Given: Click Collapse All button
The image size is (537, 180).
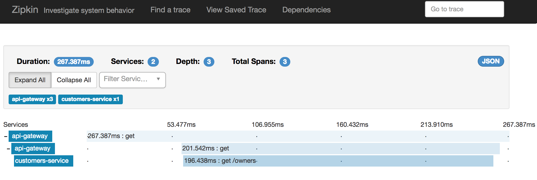Looking at the screenshot, I should 74,80.
